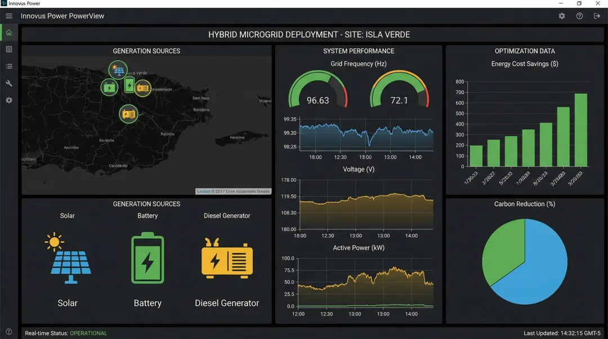Open help from the top-right header
Image resolution: width=608 pixels, height=339 pixels.
579,16
